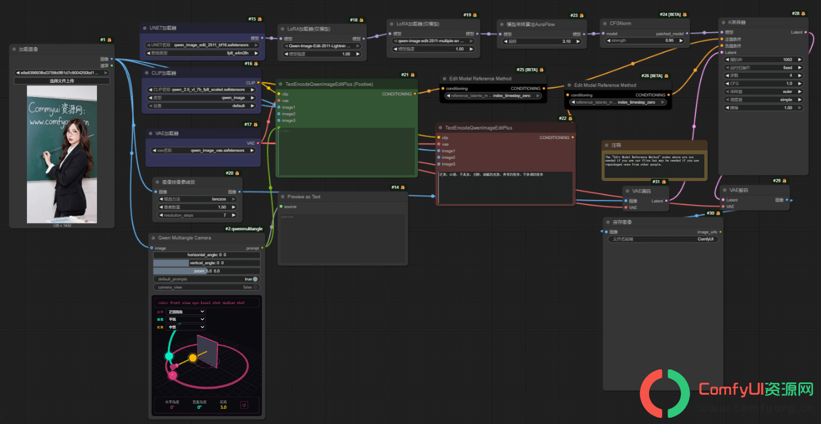The image size is (821, 424).
Task: Toggle the default_prompts switch
Action: tap(255, 279)
